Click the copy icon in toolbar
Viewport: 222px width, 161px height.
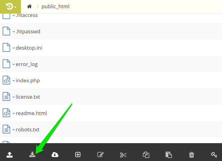[x=146, y=155]
